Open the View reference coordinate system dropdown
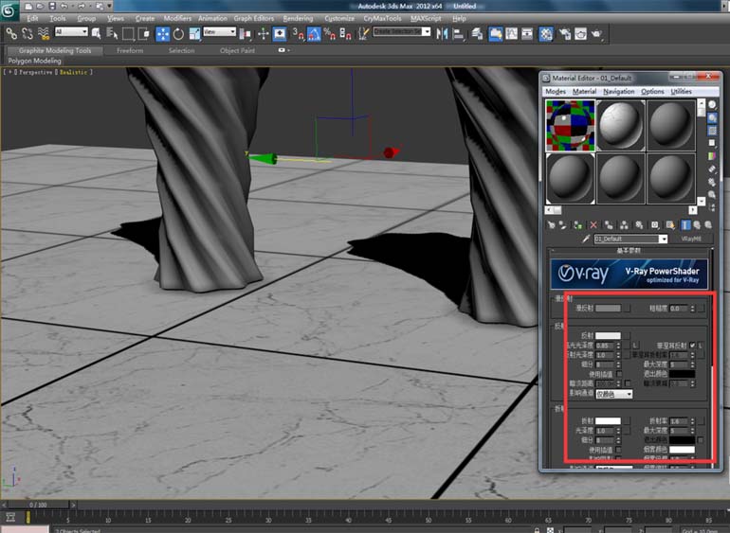The height and width of the screenshot is (533, 730). [x=220, y=33]
